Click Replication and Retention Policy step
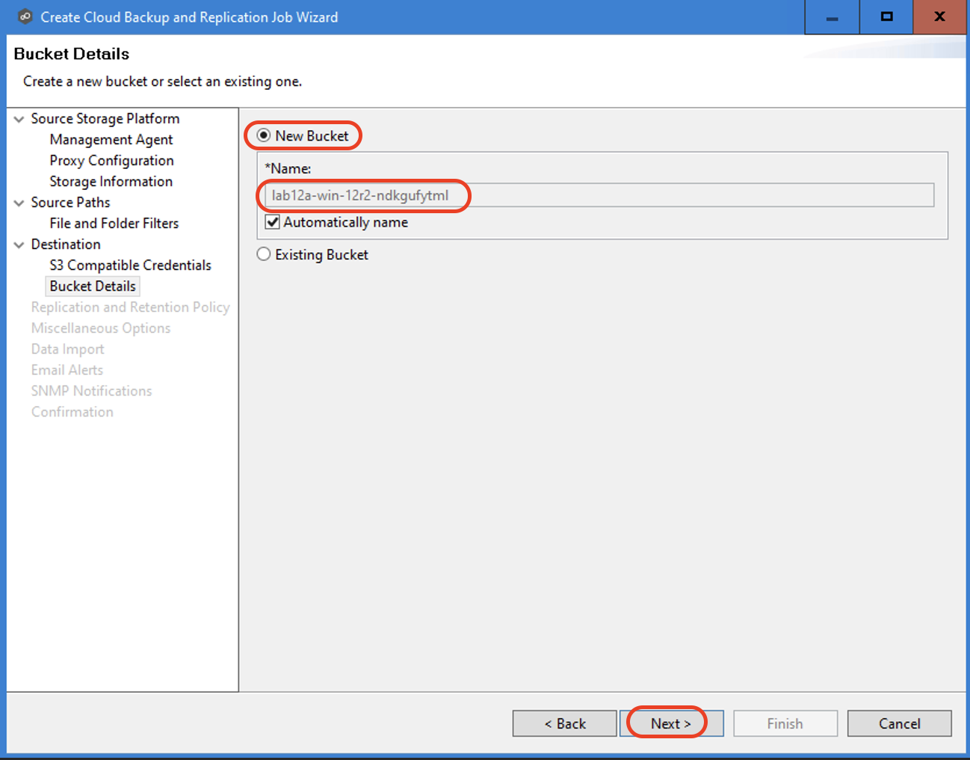The width and height of the screenshot is (970, 760). (131, 307)
